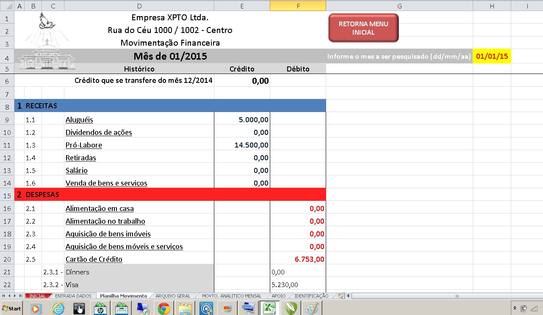The width and height of the screenshot is (543, 315).
Task: Launch Excel from the taskbar
Action: point(270,308)
